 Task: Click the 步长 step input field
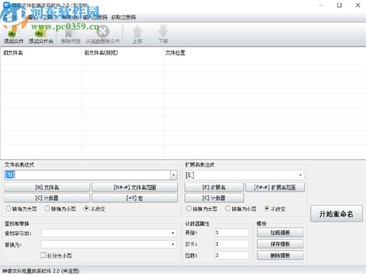[x=232, y=245]
